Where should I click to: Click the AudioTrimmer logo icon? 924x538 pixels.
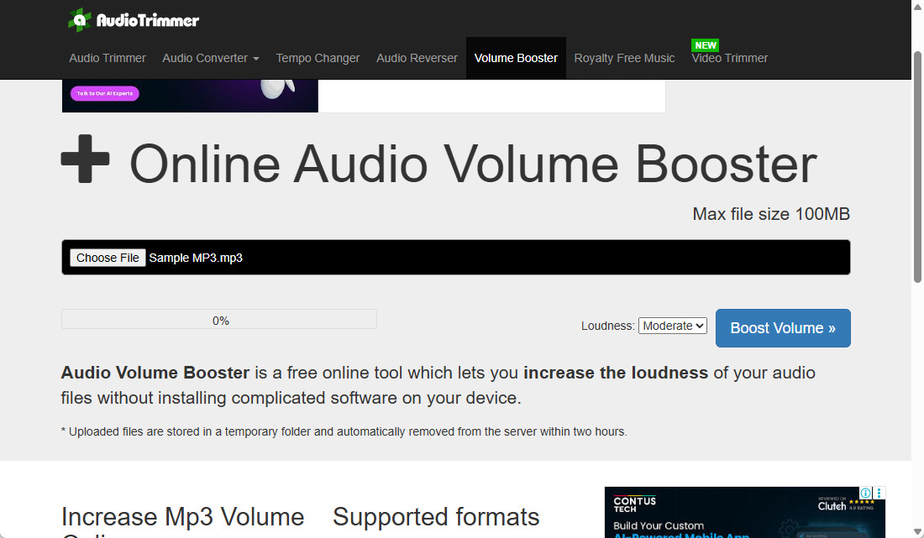(78, 19)
